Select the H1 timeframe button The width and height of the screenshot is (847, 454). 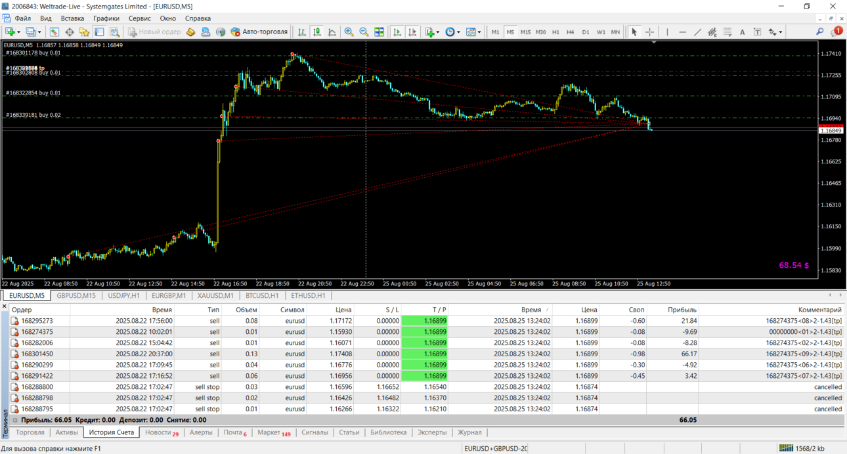pyautogui.click(x=555, y=31)
